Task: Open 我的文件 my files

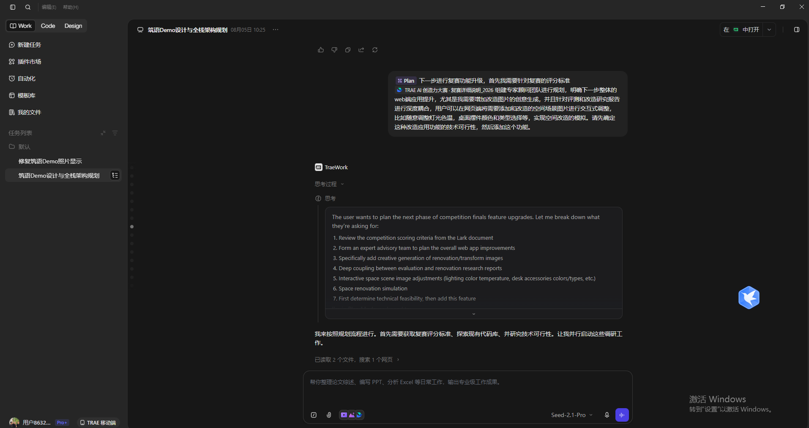Action: (x=25, y=112)
